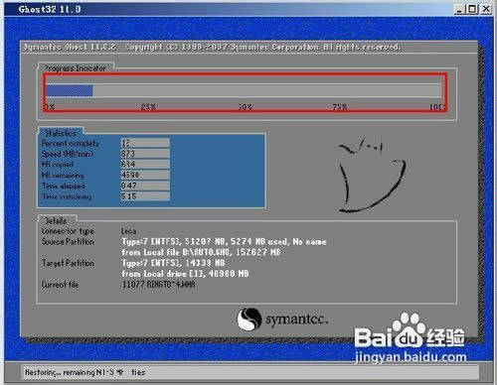Screen dimensions: 497x385
Task: Select the Percent complete value field
Action: click(145, 143)
